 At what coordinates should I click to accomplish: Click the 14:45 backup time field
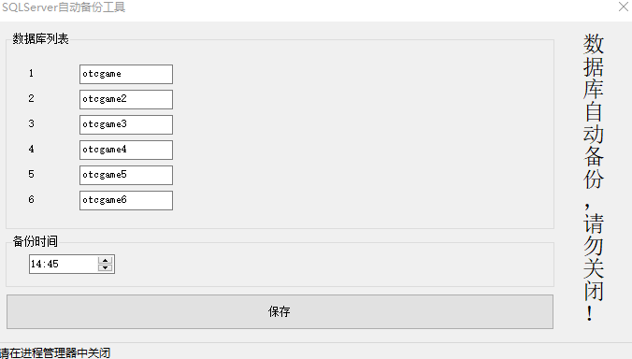(x=64, y=264)
